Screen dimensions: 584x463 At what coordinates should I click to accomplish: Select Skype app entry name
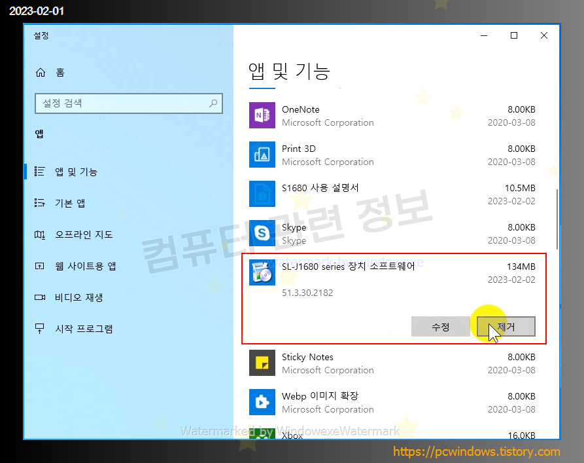(294, 228)
